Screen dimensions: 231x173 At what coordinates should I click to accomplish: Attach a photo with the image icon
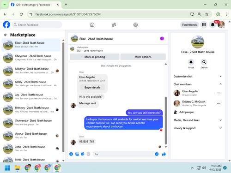click(77, 154)
